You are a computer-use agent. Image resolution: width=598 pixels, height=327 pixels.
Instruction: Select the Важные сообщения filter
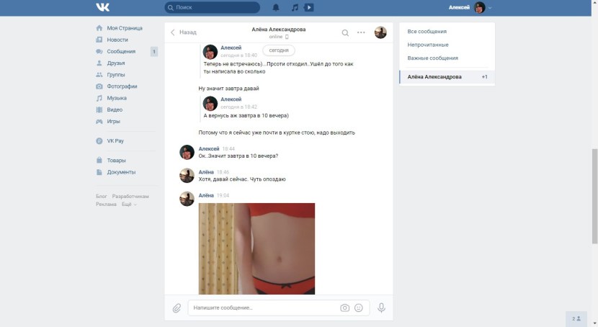click(432, 58)
